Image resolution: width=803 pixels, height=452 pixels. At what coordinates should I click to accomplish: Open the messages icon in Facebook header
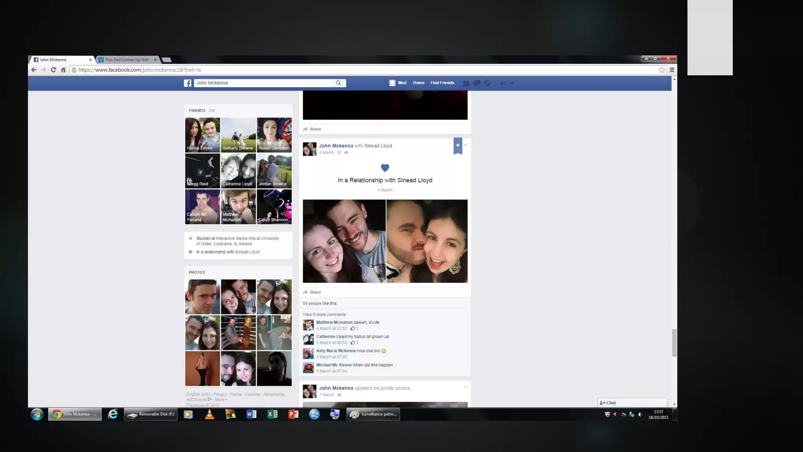[x=477, y=83]
